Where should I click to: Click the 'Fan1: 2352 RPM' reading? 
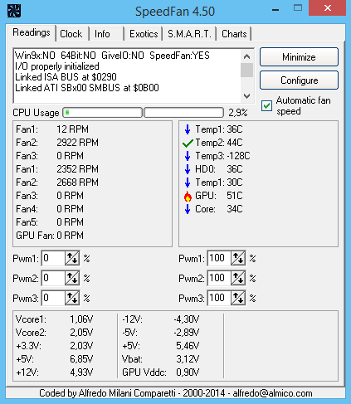[57, 169]
